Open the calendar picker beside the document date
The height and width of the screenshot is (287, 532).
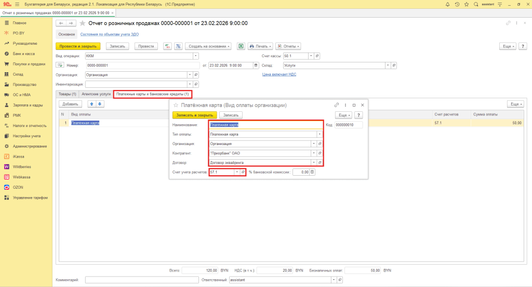[256, 66]
